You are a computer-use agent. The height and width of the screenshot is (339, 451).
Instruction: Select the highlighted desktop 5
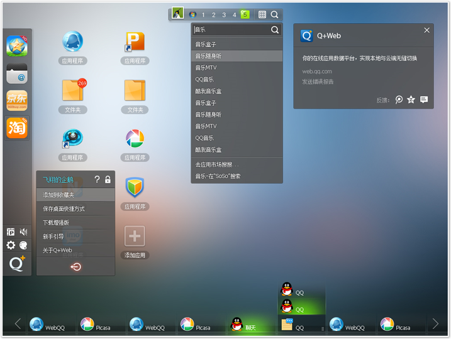tap(245, 14)
